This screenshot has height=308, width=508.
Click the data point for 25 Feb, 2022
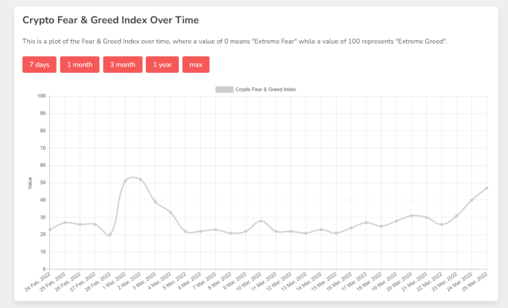point(65,222)
